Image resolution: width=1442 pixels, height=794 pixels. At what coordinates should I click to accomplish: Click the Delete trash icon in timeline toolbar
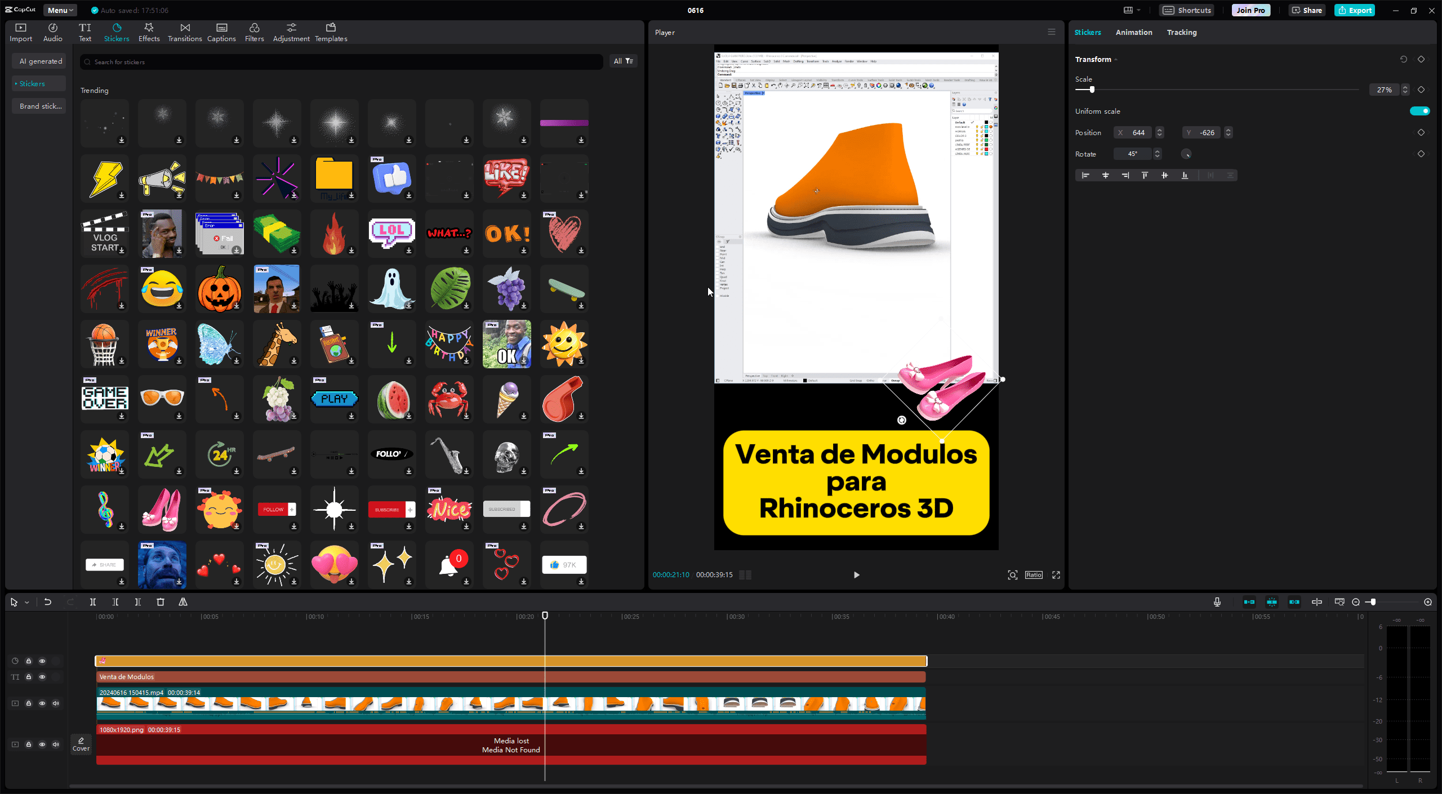point(161,602)
